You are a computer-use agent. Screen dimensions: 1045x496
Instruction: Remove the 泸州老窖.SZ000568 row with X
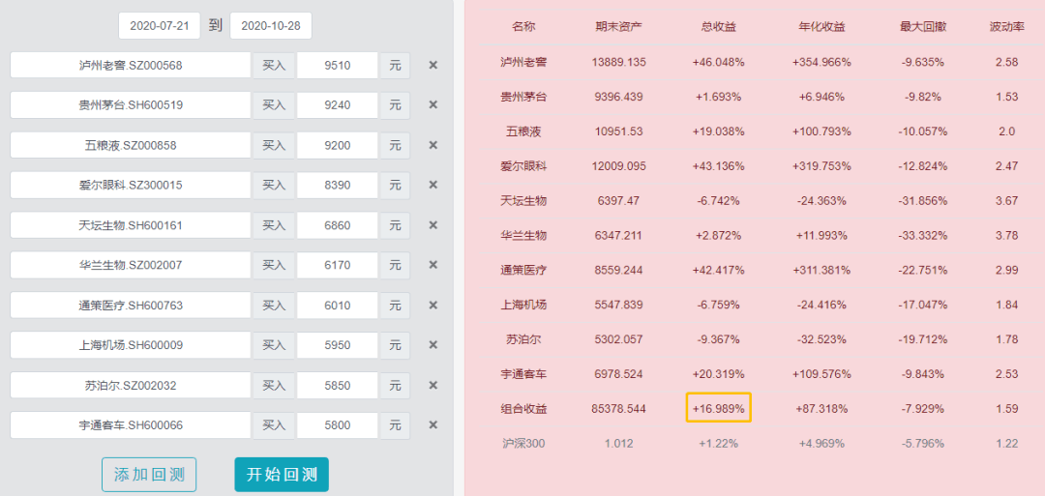[433, 65]
